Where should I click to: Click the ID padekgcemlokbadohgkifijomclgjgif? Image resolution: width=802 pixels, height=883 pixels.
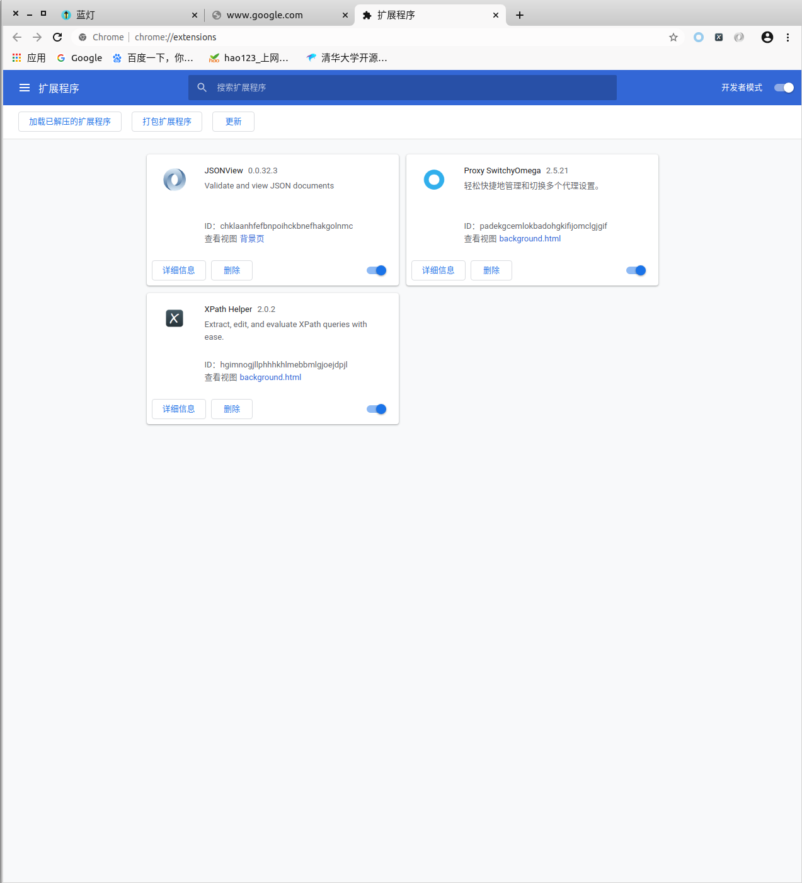tap(543, 226)
